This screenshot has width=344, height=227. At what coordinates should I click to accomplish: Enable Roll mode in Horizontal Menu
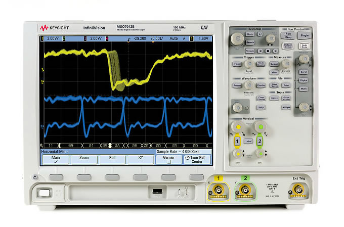(111, 160)
